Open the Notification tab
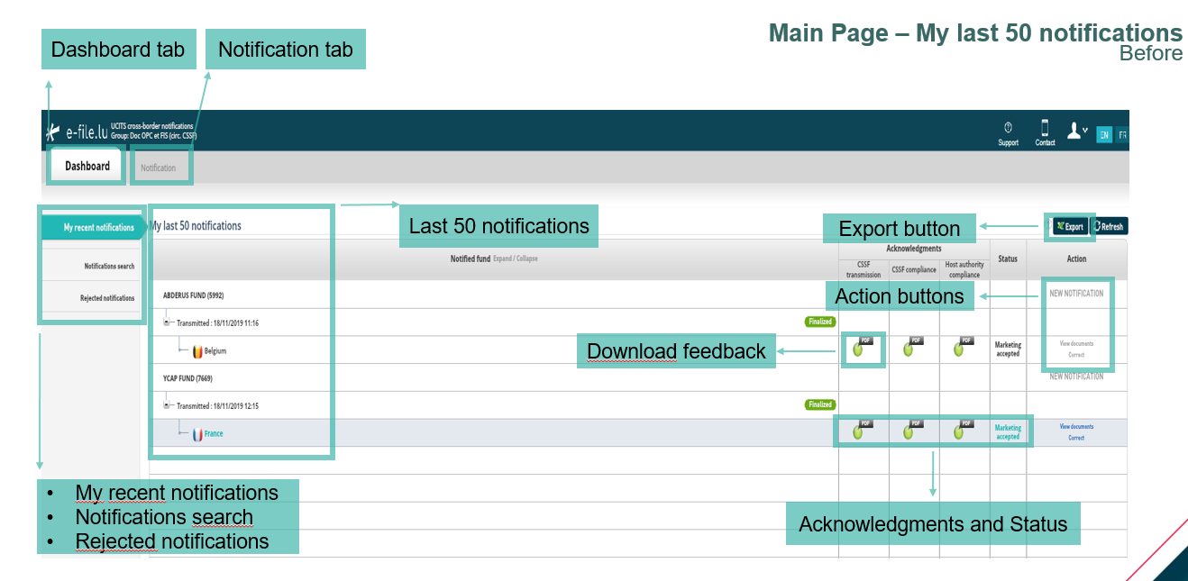The width and height of the screenshot is (1188, 581). click(x=159, y=168)
